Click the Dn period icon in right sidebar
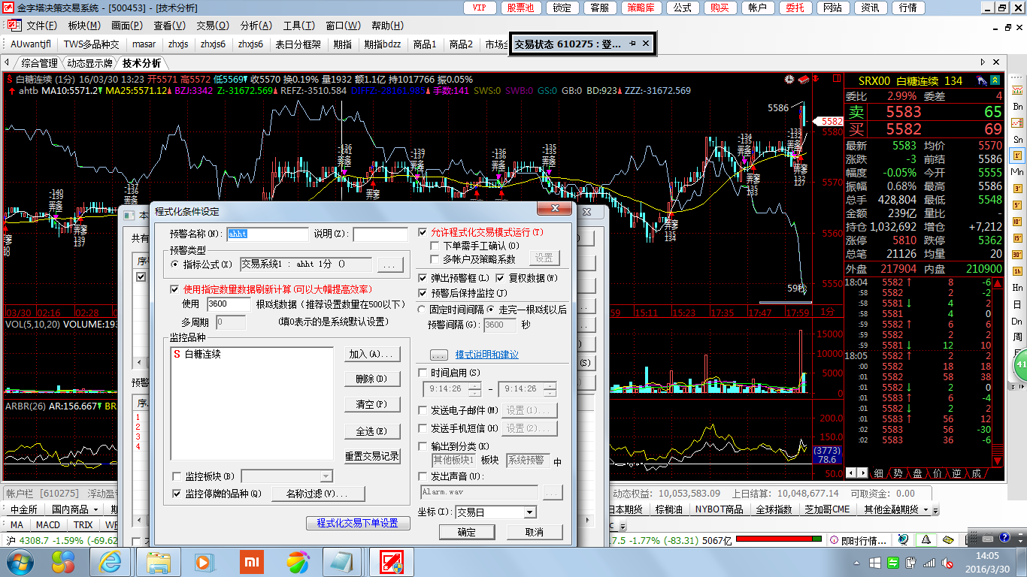The width and height of the screenshot is (1027, 577). pyautogui.click(x=1017, y=321)
